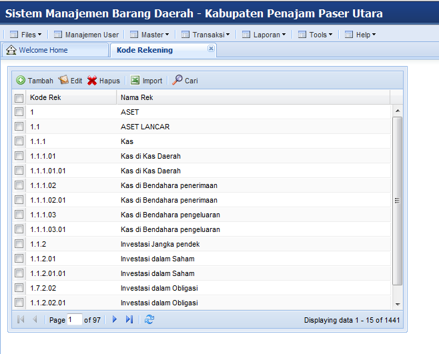
Task: Click the Laporan menu grid icon
Action: click(x=246, y=35)
